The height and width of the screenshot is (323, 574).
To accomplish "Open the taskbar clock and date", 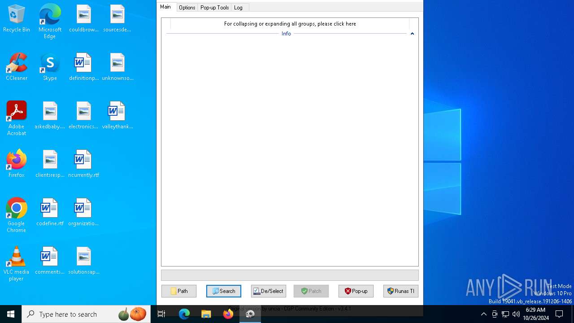I will pyautogui.click(x=535, y=314).
